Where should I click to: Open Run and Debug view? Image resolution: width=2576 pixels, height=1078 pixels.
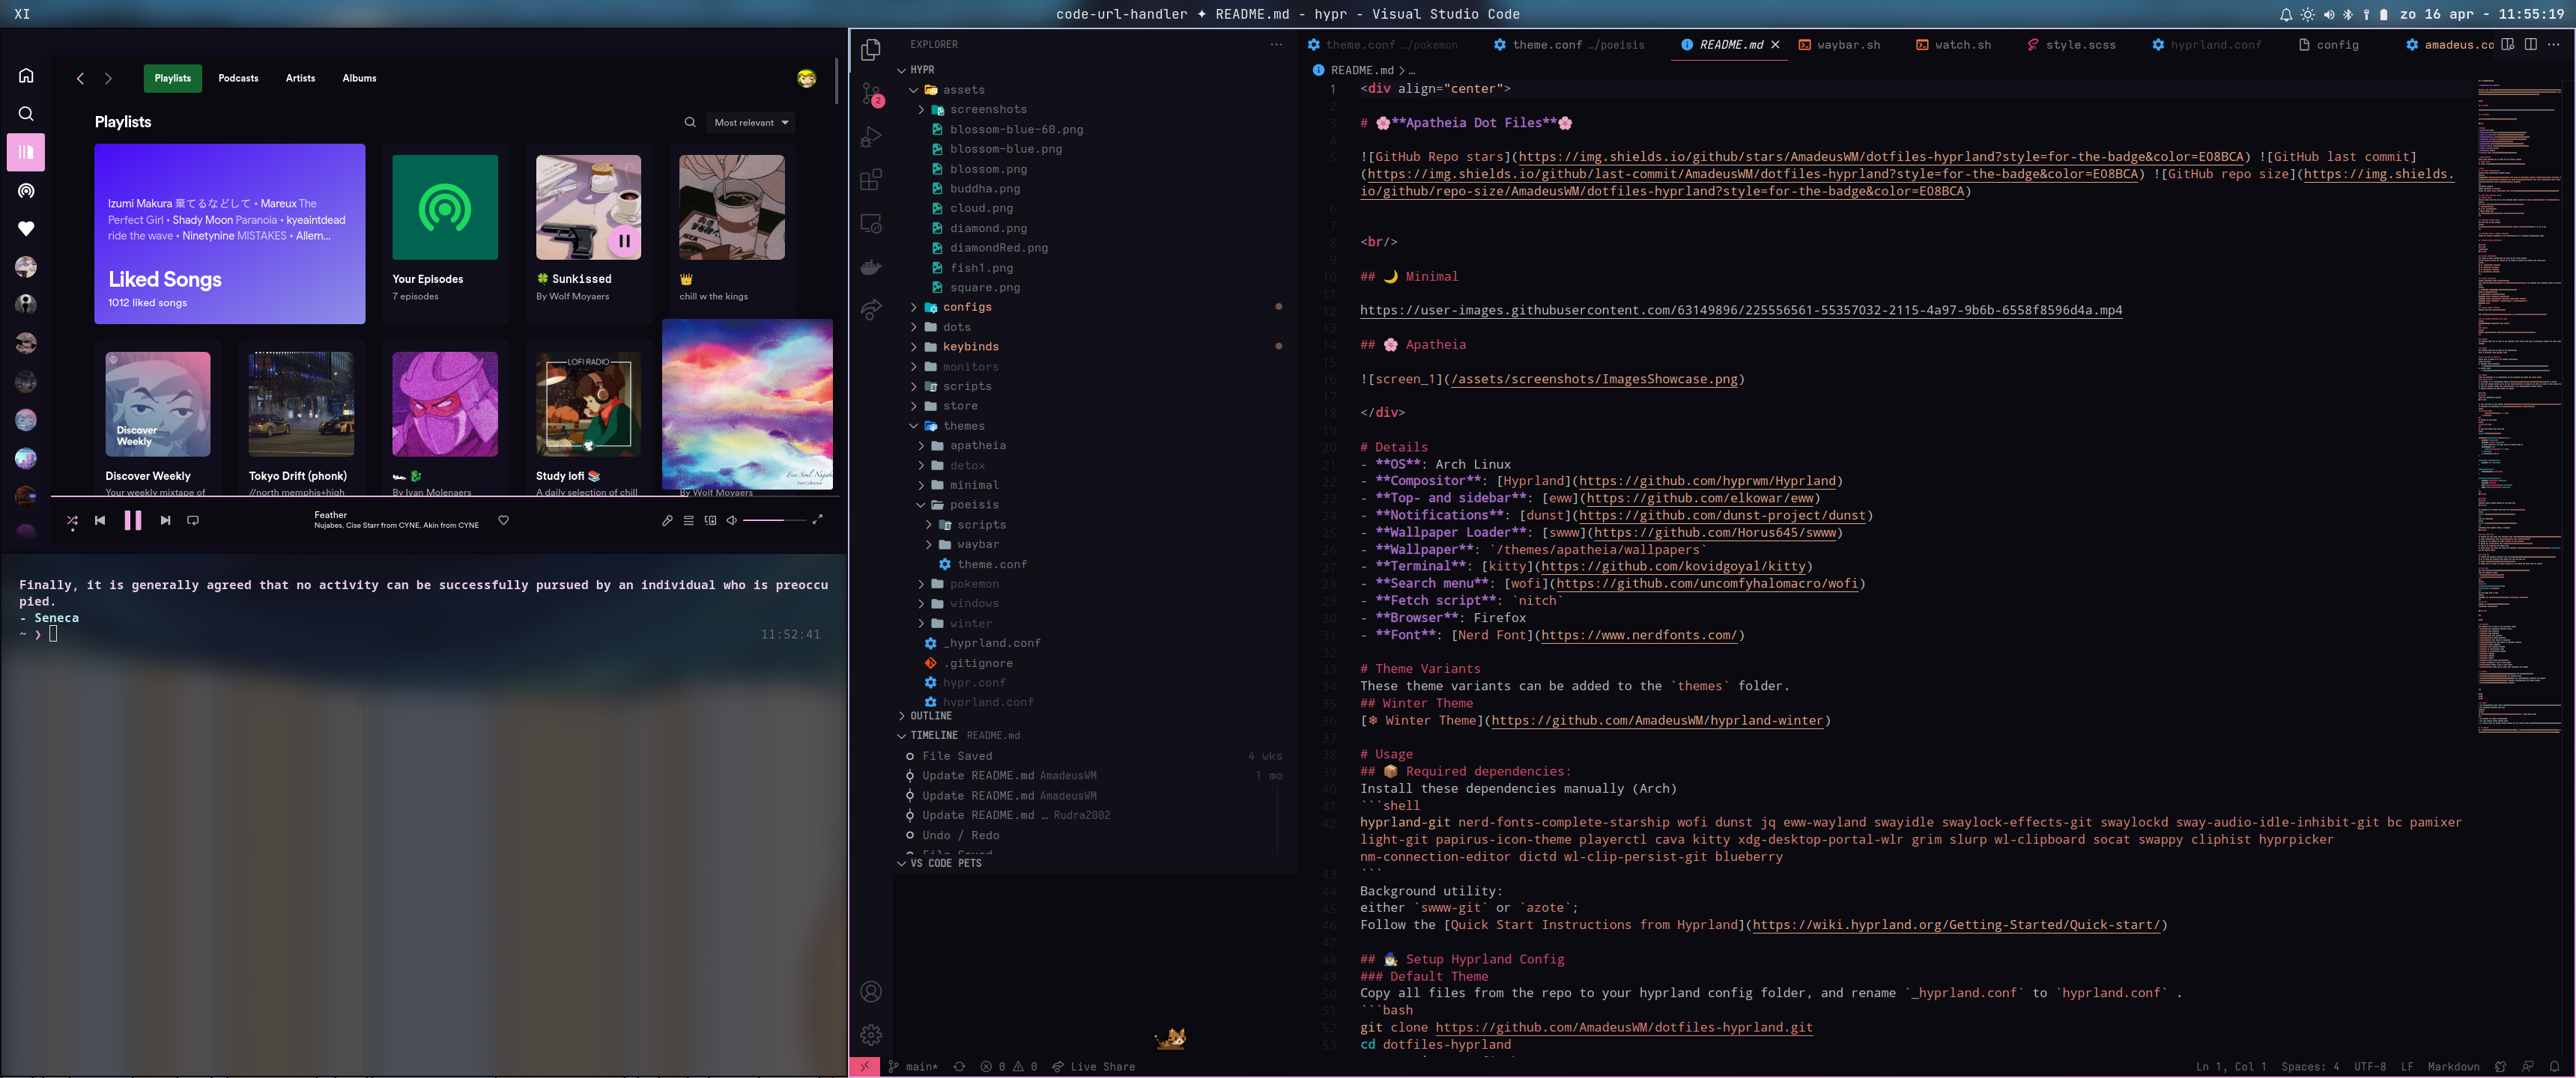click(x=871, y=137)
